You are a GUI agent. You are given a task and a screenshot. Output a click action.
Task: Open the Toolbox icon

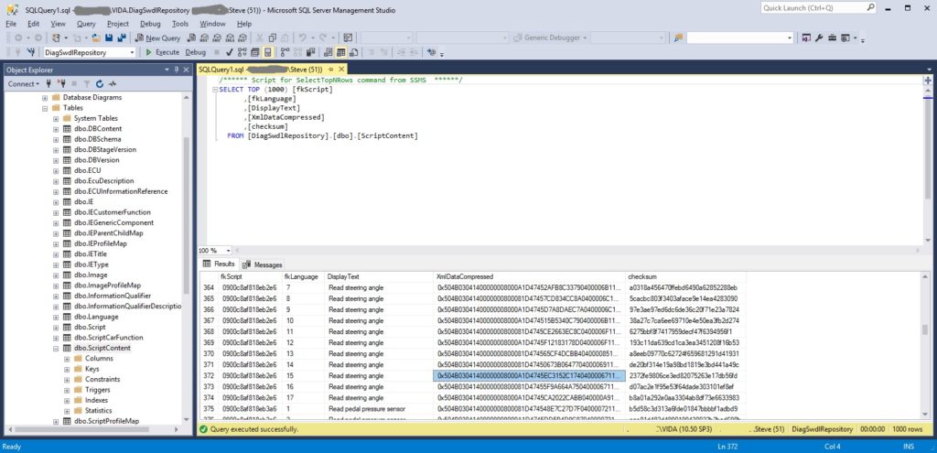pyautogui.click(x=832, y=38)
